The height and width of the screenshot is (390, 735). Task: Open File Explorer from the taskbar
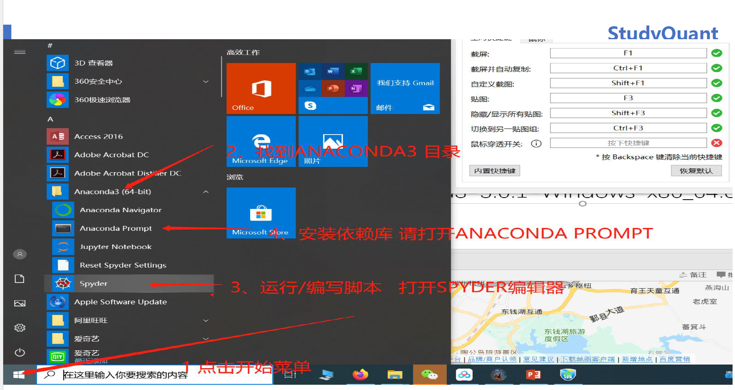395,375
